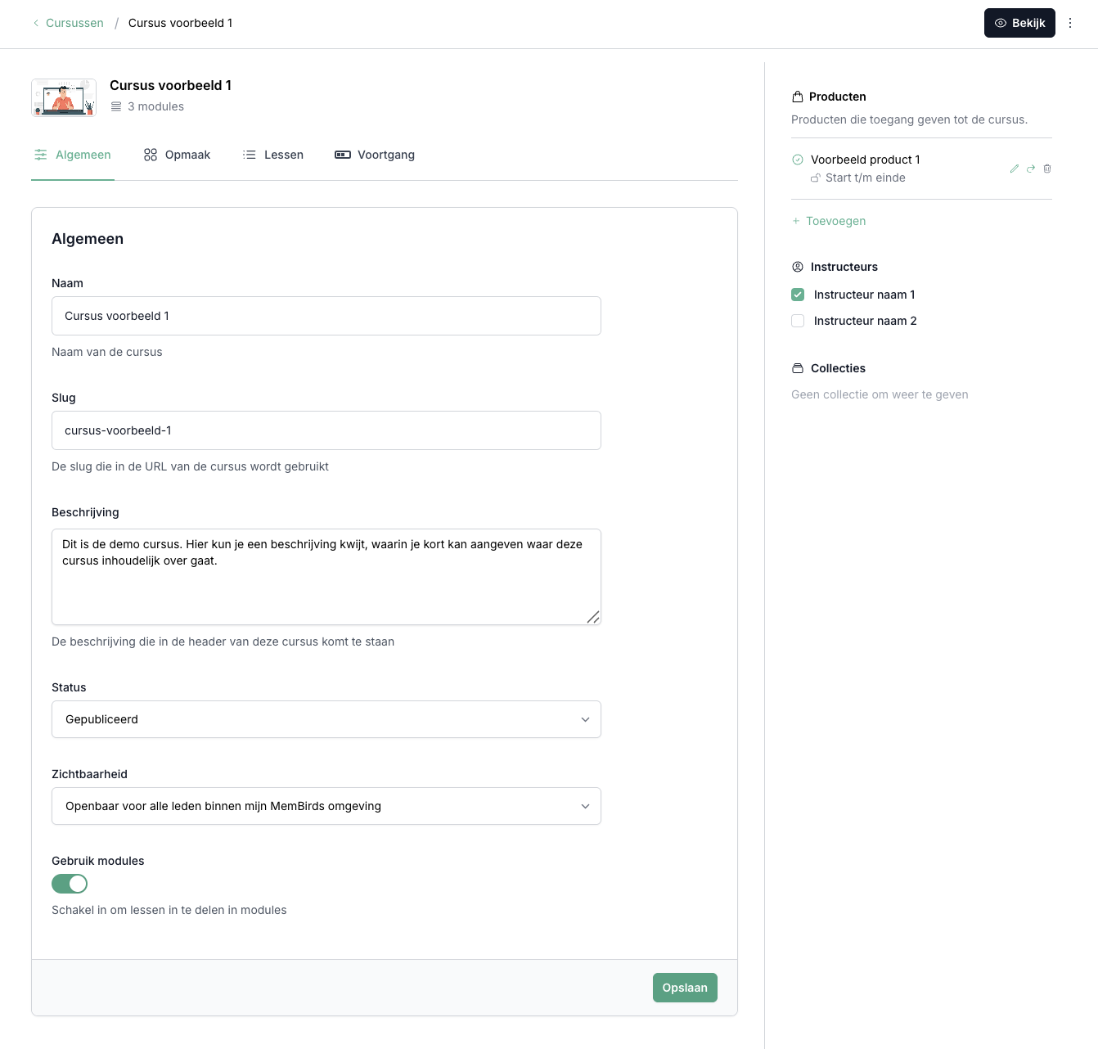Open the Status dropdown showing Gepubliceerd

tap(326, 719)
